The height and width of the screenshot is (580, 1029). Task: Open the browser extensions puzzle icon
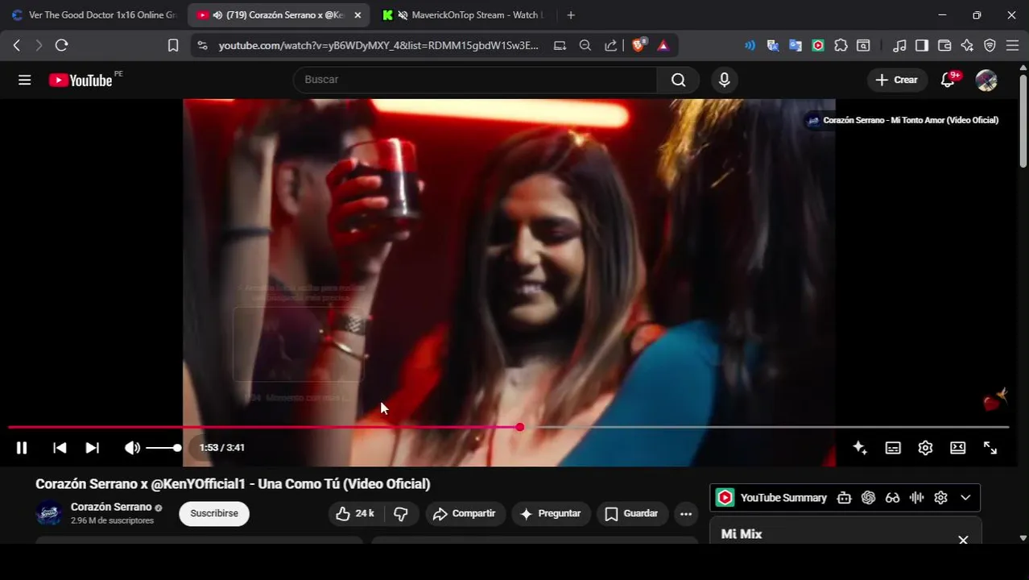(x=841, y=46)
